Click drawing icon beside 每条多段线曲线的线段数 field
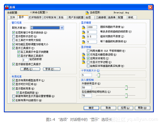 point(84,32)
